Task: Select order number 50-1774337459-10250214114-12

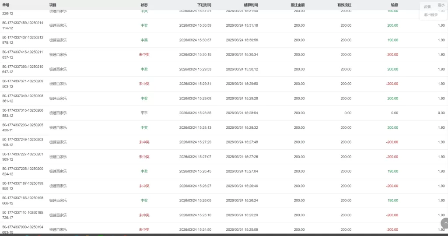Action: pos(23,25)
